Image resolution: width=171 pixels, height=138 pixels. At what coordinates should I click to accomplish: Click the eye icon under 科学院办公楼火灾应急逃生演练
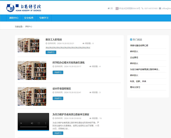pos(90,66)
